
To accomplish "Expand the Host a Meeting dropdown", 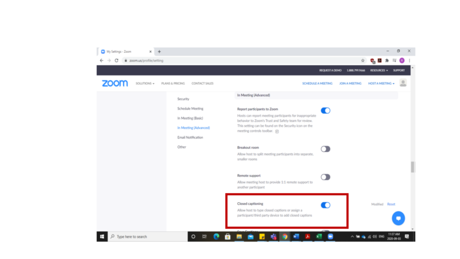I will click(381, 83).
